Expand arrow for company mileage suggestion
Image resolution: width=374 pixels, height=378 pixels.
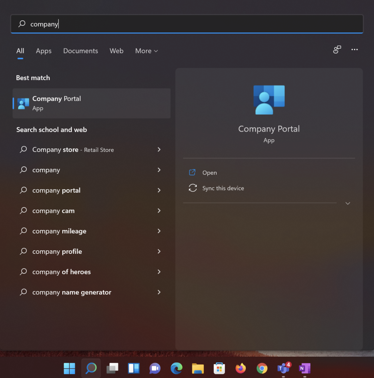point(159,231)
